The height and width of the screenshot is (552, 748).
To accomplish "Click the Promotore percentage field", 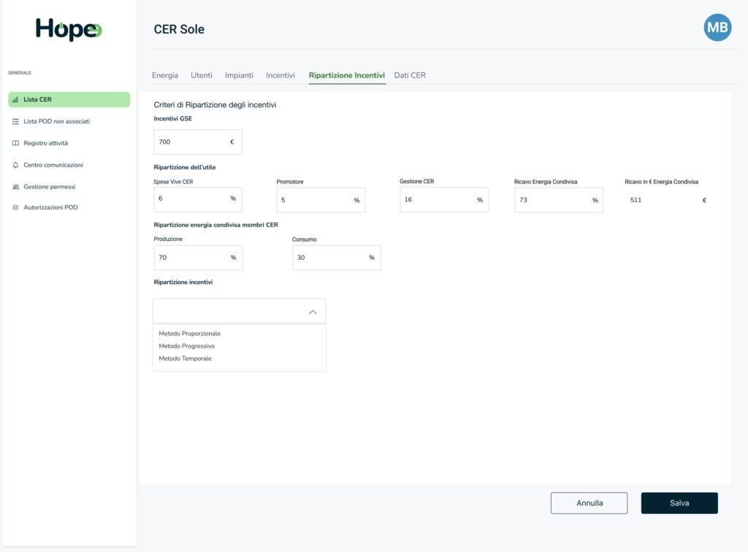I will pyautogui.click(x=314, y=200).
